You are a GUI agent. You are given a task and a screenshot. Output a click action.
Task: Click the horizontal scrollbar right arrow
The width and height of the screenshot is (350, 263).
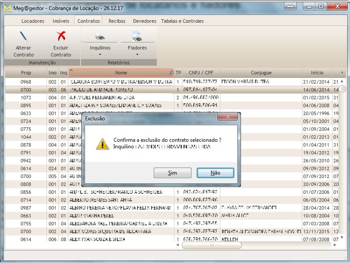335,245
